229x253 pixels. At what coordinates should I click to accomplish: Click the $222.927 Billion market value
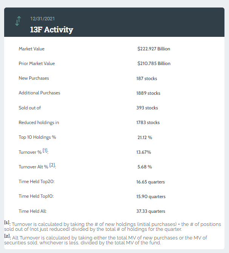click(154, 49)
